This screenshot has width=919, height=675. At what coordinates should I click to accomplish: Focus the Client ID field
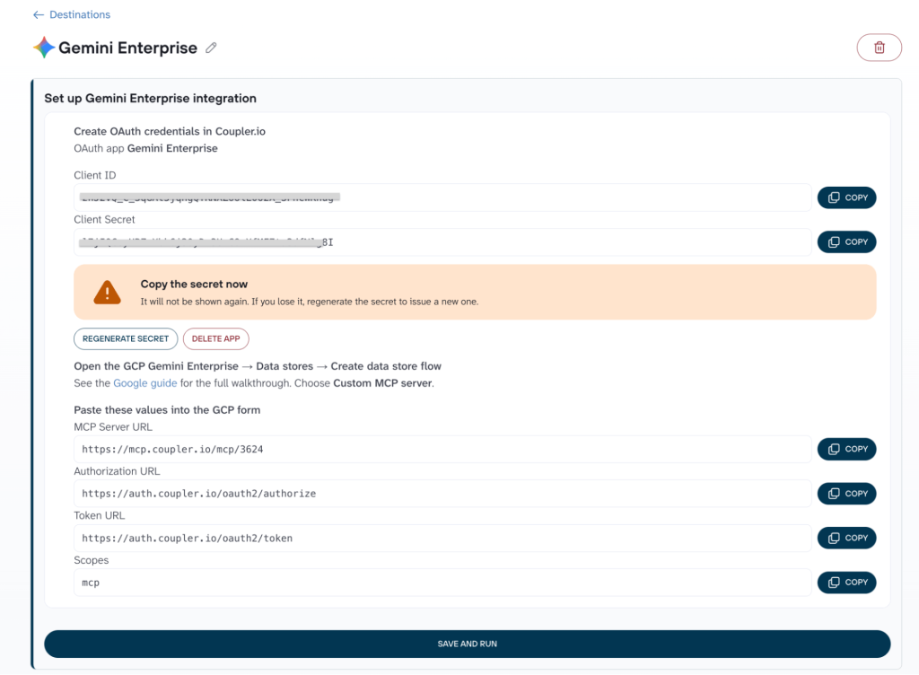click(x=442, y=197)
